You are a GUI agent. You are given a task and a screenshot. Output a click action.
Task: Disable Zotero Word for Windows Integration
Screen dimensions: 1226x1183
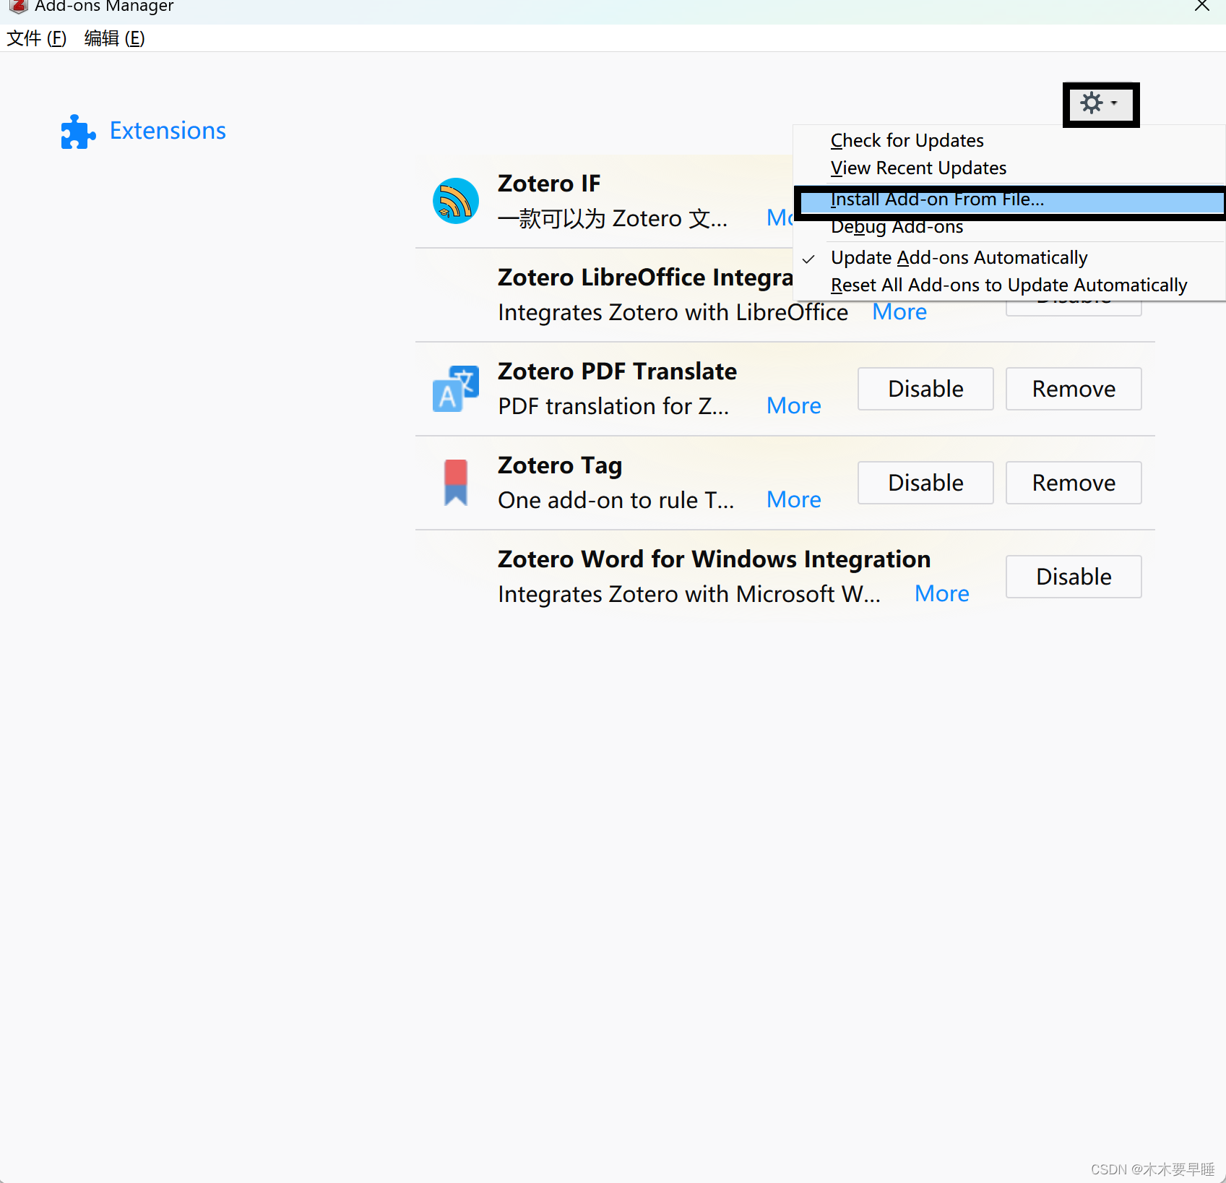[1074, 577]
